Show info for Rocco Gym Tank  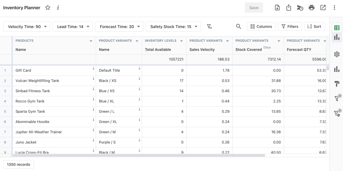93,99
